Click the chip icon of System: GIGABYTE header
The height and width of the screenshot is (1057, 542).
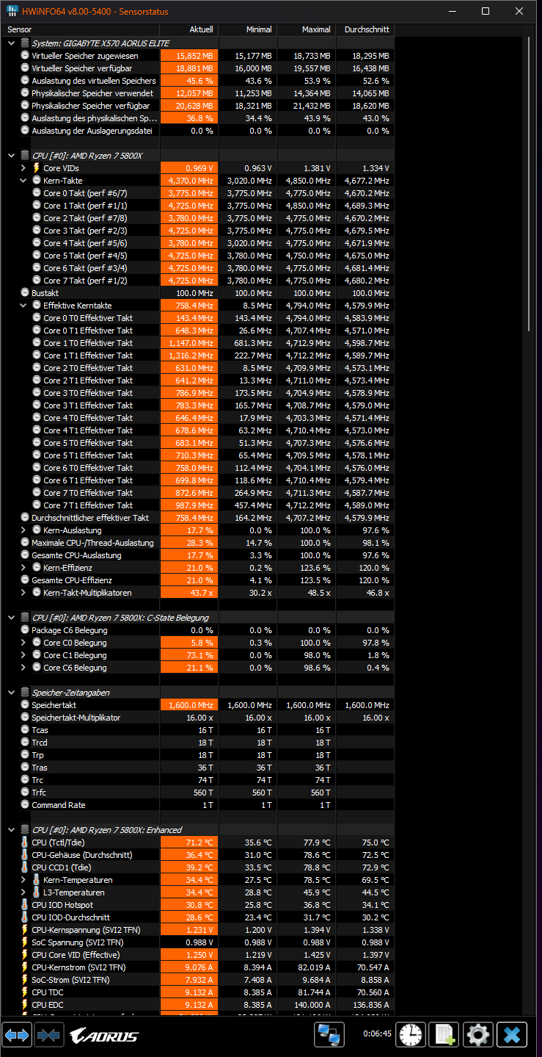pyautogui.click(x=25, y=43)
